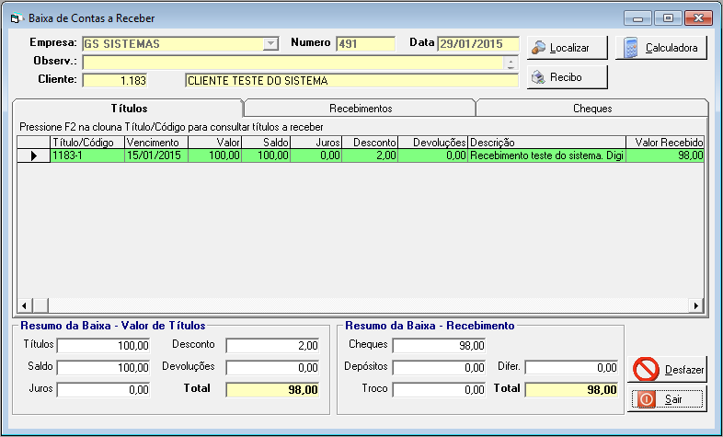Exit the form with Sair
The width and height of the screenshot is (723, 437).
point(668,399)
